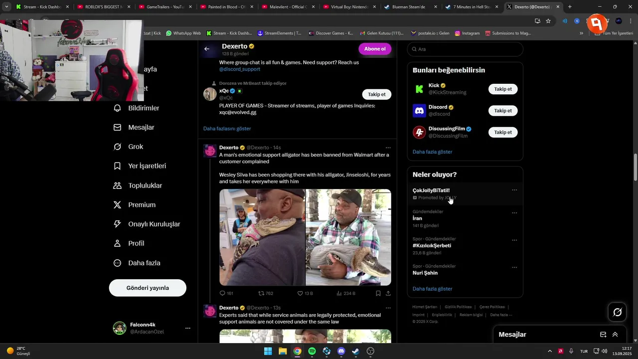Open Hizmet Şartları footer link
The height and width of the screenshot is (359, 638).
coord(425,307)
